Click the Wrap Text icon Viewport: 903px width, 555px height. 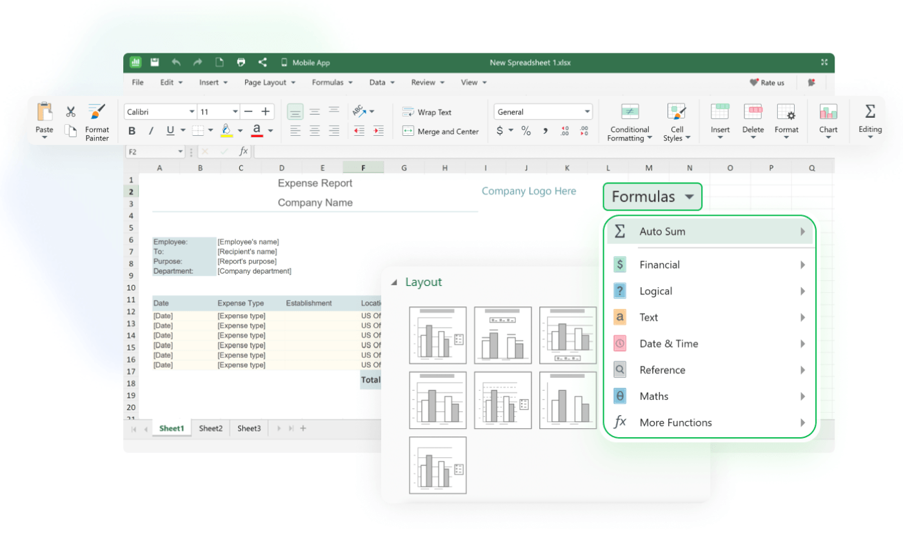(x=408, y=111)
